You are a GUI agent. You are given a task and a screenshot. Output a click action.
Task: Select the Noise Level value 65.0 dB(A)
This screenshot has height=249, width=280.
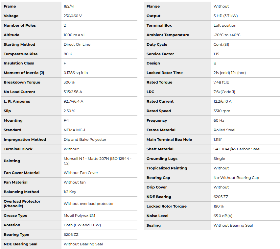[x=223, y=216]
